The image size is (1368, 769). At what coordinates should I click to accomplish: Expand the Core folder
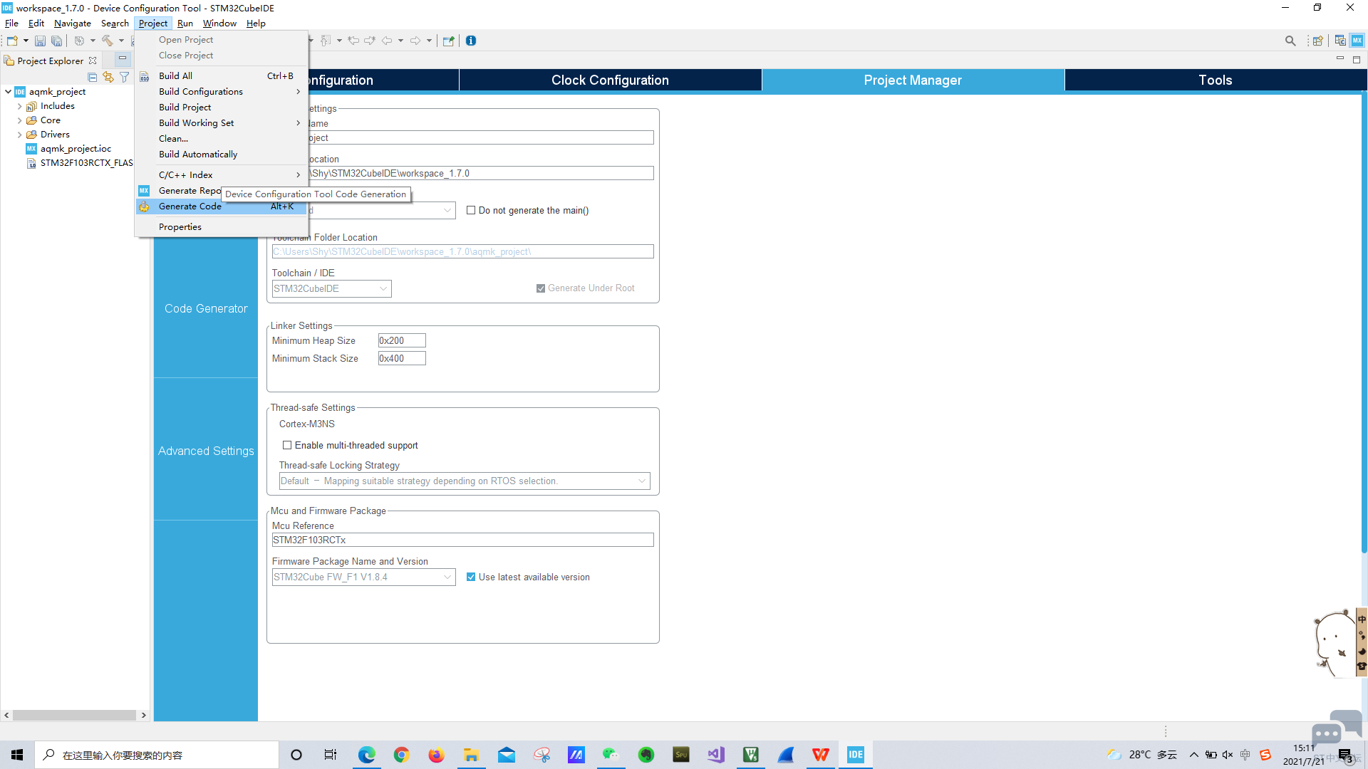19,120
